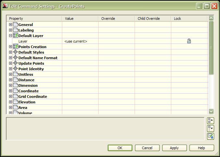Expand the Unitless group

(x=10, y=74)
